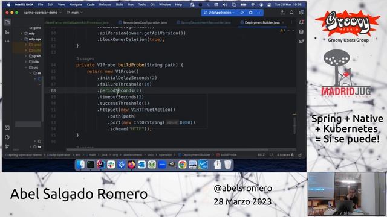Image resolution: width=387 pixels, height=217 pixels.
Task: Open Outlook from the Dock
Action: click(x=141, y=165)
